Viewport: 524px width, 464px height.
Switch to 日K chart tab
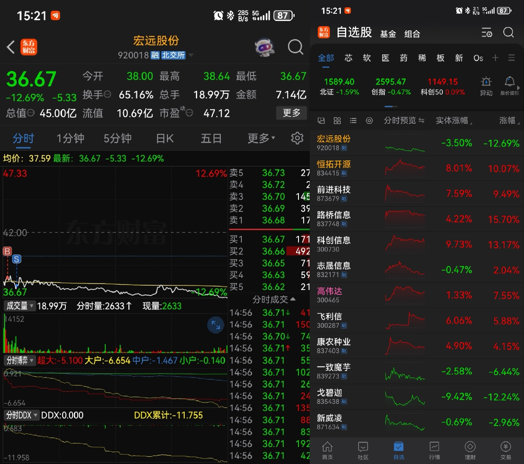pyautogui.click(x=165, y=138)
